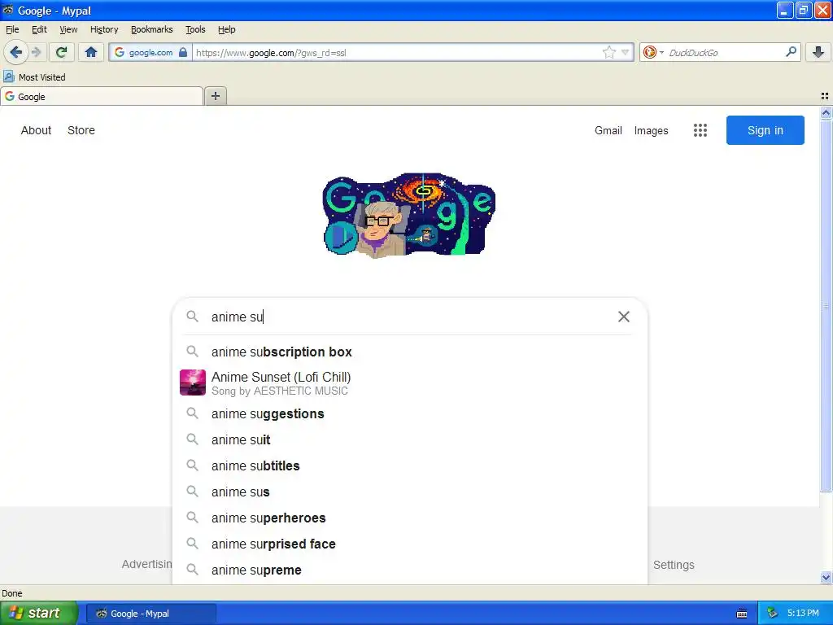Reload the current page
This screenshot has width=833, height=625.
point(62,52)
